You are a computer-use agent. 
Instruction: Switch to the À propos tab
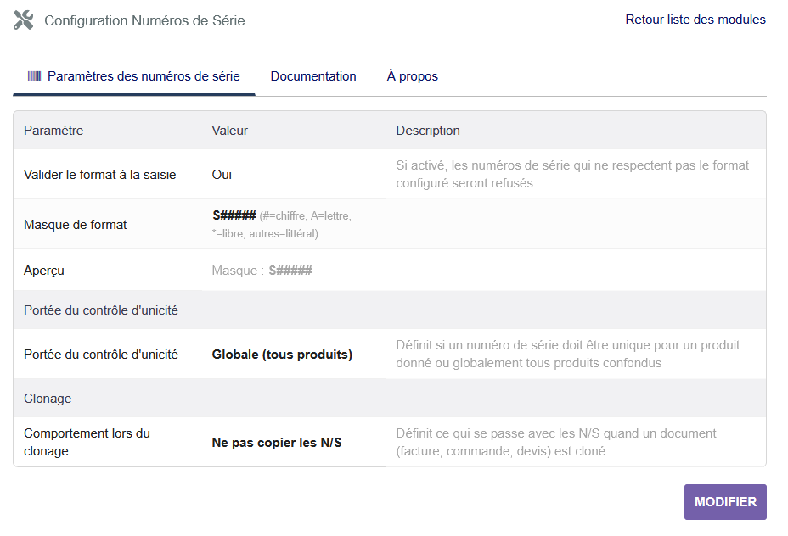pyautogui.click(x=412, y=76)
